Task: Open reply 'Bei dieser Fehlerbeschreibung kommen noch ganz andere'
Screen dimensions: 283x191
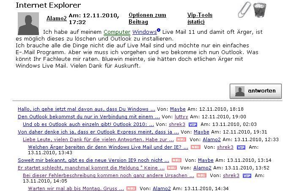Action: pos(108,175)
